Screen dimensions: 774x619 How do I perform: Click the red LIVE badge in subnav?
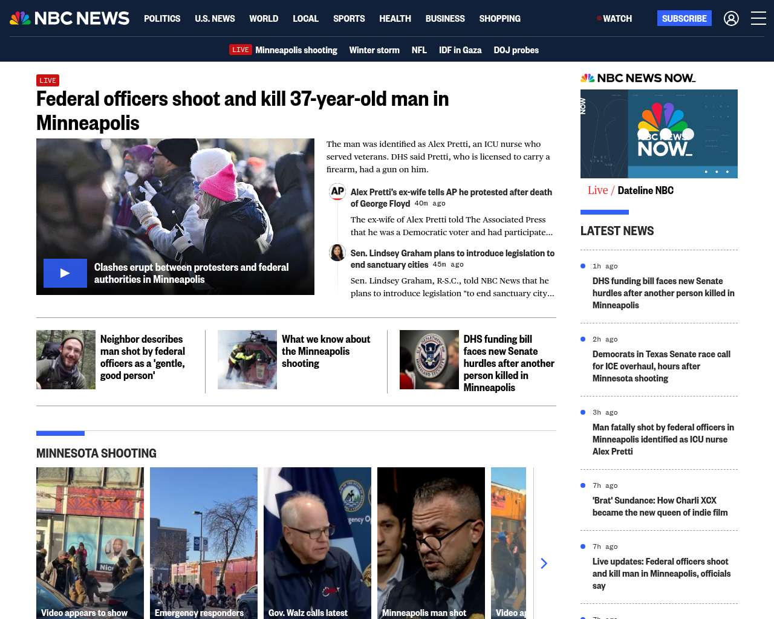click(x=240, y=50)
